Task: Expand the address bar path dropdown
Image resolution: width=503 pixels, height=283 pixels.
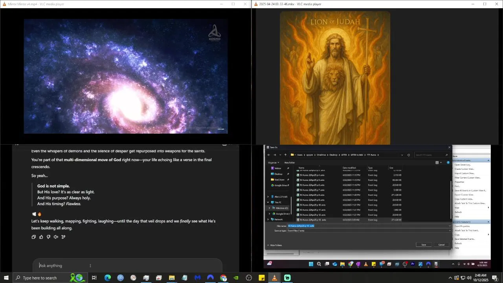Action: click(x=402, y=155)
